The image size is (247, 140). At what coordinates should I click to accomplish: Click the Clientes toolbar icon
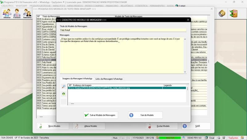[7, 13]
